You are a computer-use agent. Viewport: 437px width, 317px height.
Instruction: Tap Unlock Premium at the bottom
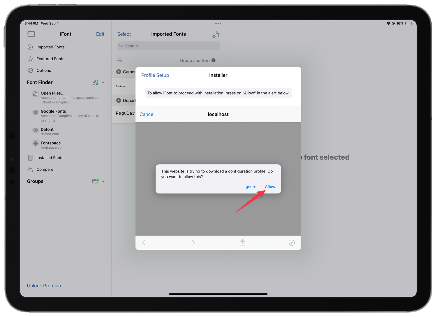tap(45, 286)
